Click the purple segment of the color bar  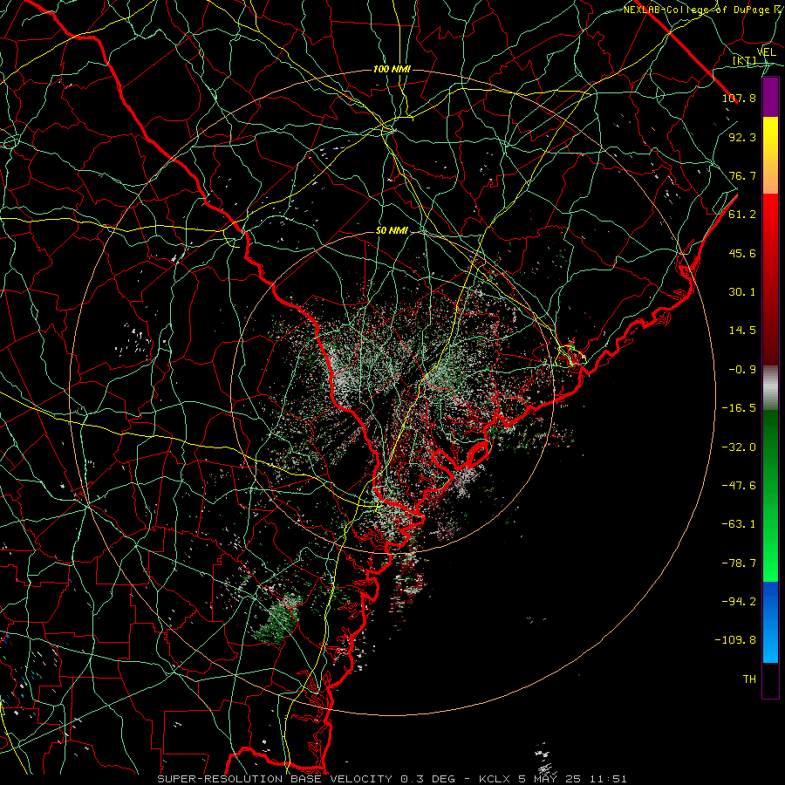click(x=770, y=98)
